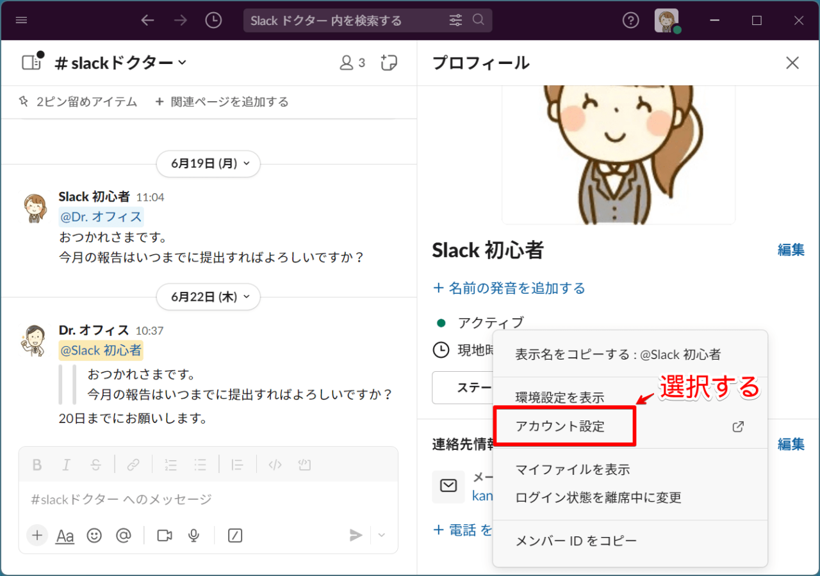820x576 pixels.
Task: Apply strikethrough formatting in composer
Action: pyautogui.click(x=95, y=465)
